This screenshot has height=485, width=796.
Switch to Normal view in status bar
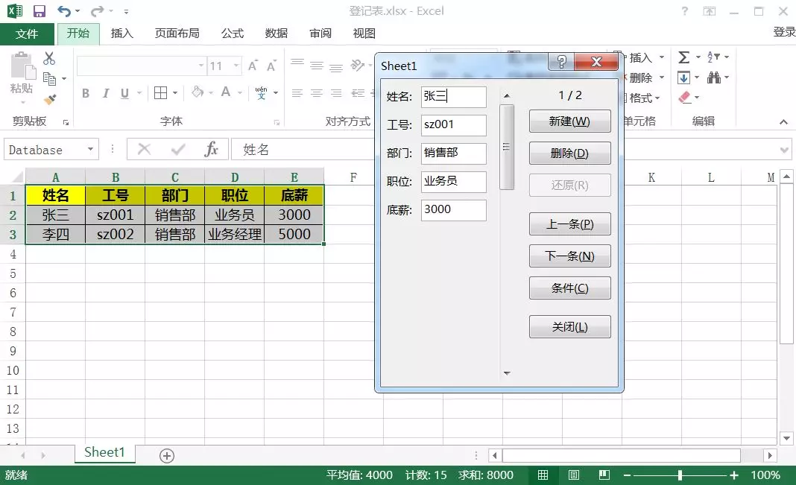tap(543, 475)
